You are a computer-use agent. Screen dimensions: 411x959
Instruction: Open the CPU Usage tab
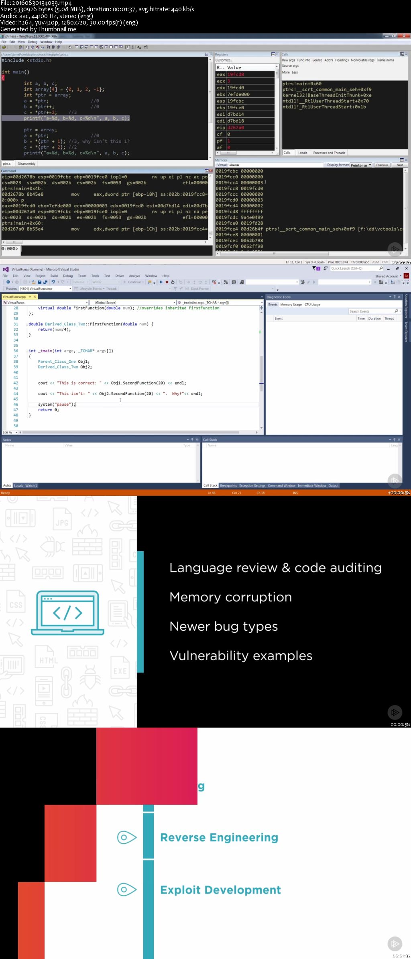tap(312, 305)
